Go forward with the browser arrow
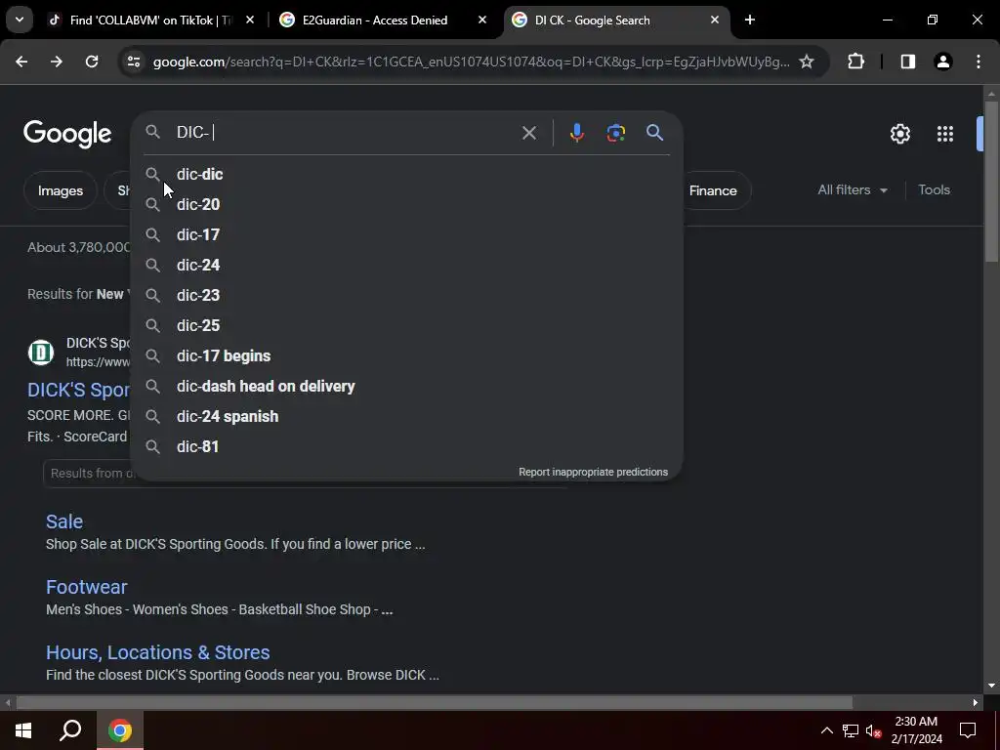This screenshot has height=750, width=1000. click(57, 62)
